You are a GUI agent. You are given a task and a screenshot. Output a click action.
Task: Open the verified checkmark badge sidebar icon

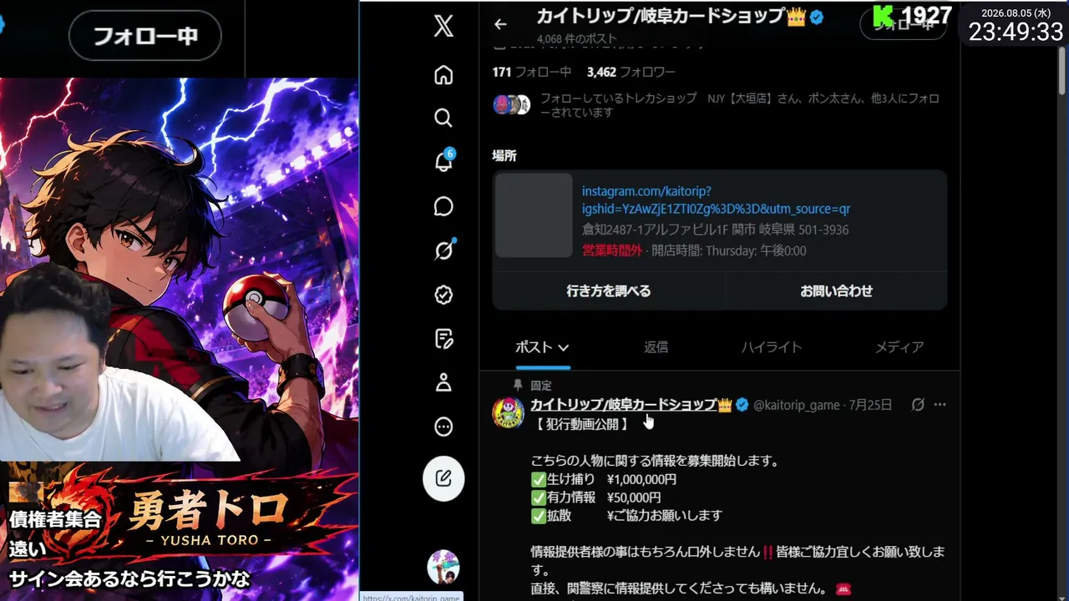[x=443, y=295]
